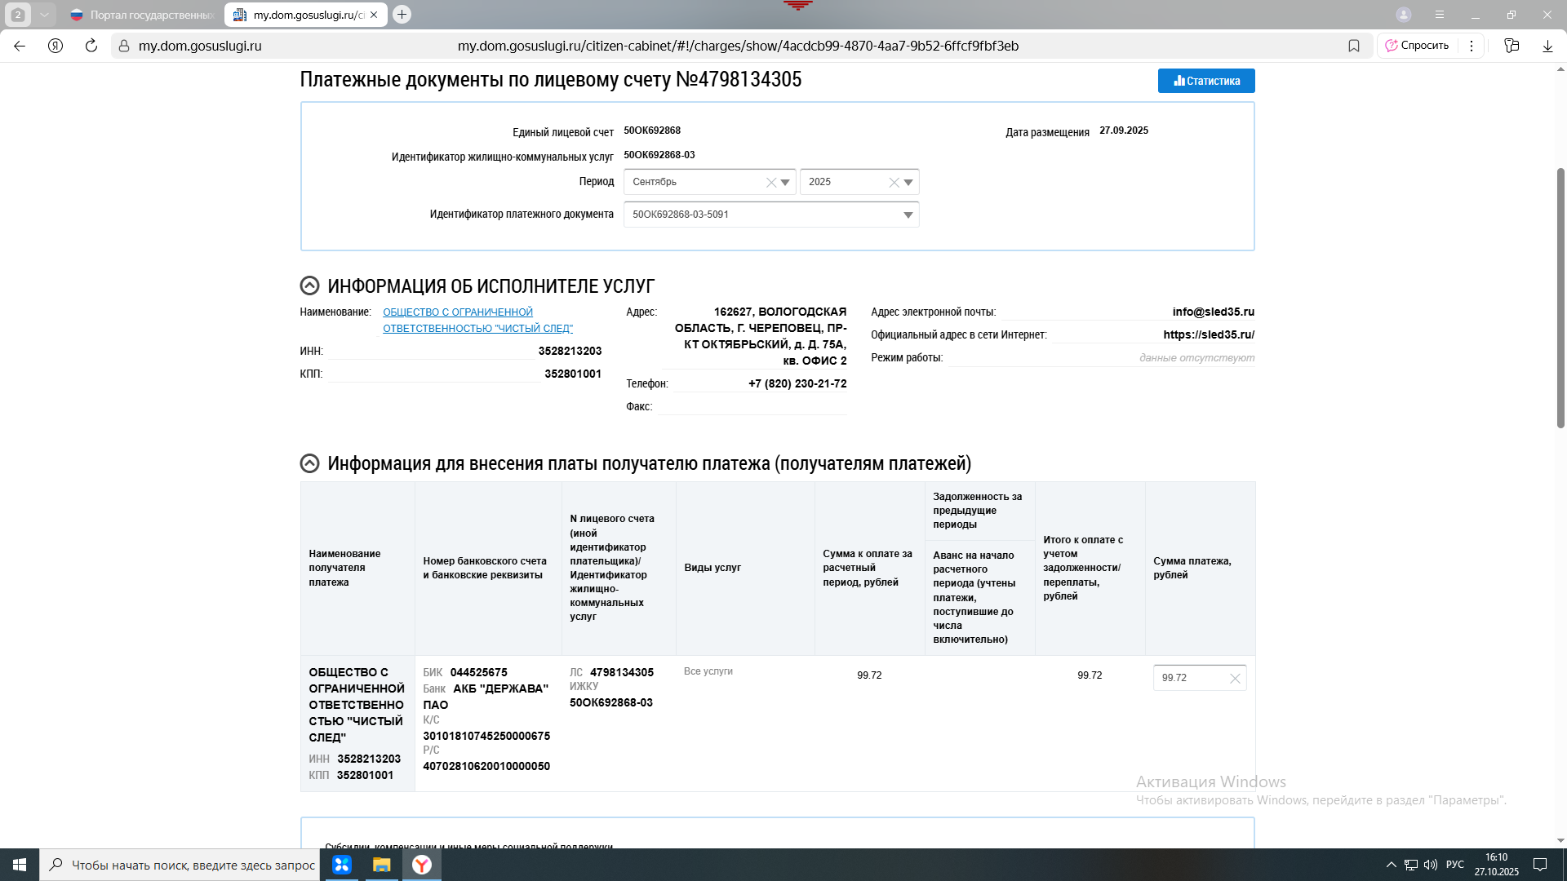Click the bookmark icon in address bar
The height and width of the screenshot is (881, 1567).
[x=1354, y=46]
